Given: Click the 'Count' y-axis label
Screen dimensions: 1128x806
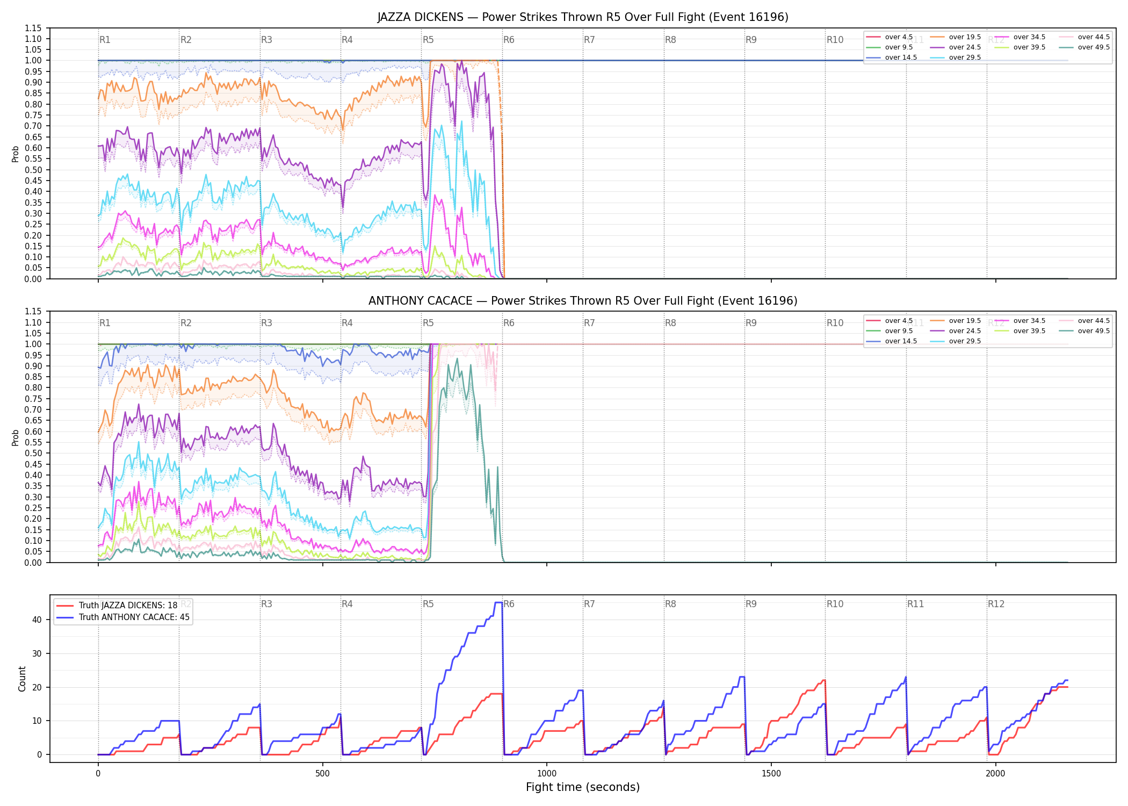Looking at the screenshot, I should pyautogui.click(x=22, y=679).
